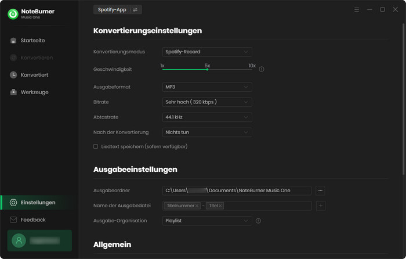Click the Startseite home icon
This screenshot has width=406, height=259.
coord(13,41)
